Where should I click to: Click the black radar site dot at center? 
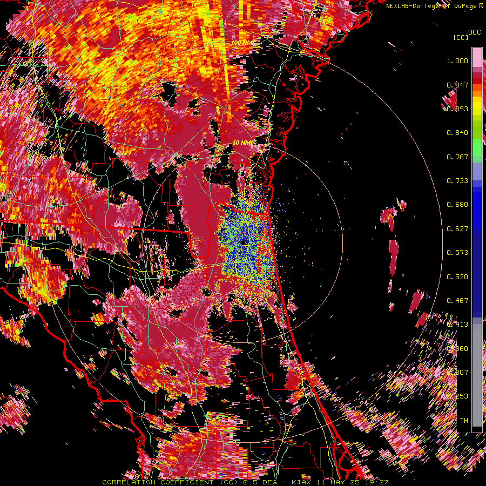(243, 242)
